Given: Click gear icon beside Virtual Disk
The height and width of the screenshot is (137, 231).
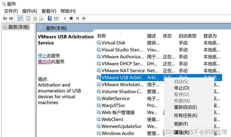Looking at the screenshot, I should [x=99, y=43].
